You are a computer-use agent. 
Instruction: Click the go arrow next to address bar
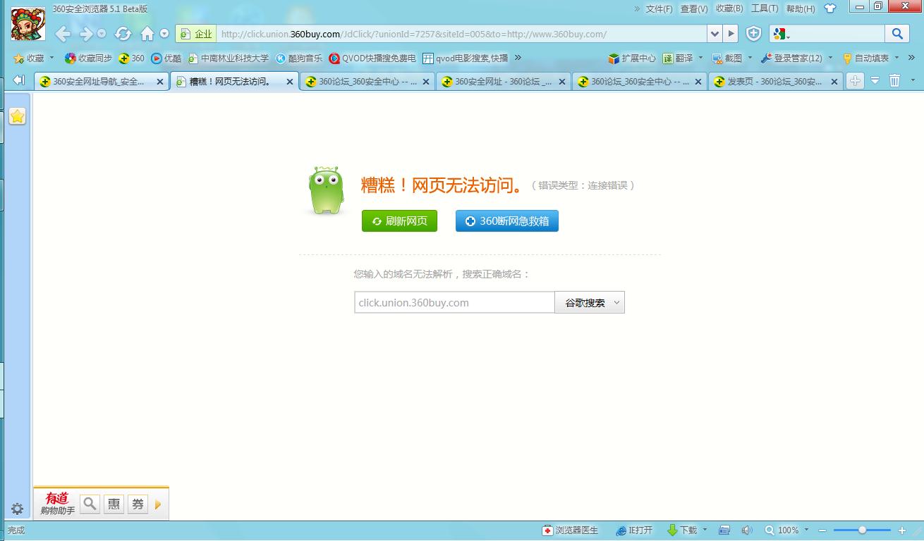click(x=731, y=34)
